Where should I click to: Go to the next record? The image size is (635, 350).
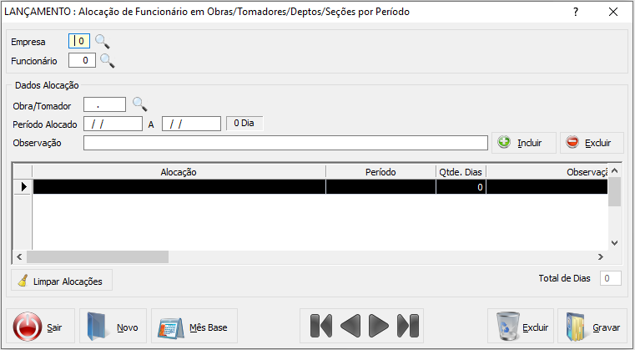click(379, 326)
